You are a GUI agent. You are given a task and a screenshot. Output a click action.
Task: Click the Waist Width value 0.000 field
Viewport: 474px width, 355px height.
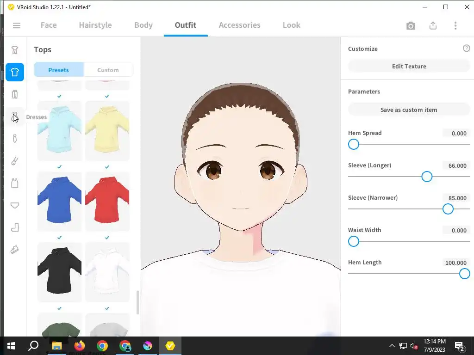pos(456,230)
